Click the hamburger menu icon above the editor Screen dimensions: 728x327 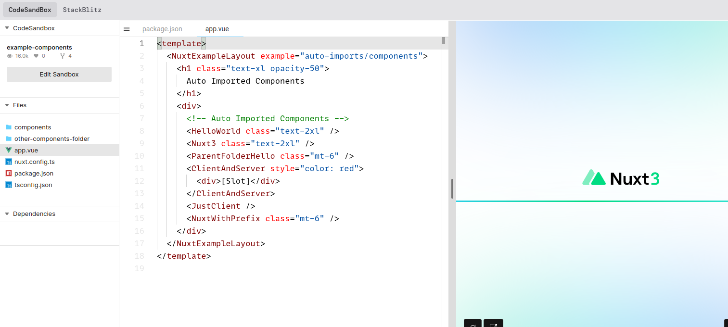[x=127, y=29]
